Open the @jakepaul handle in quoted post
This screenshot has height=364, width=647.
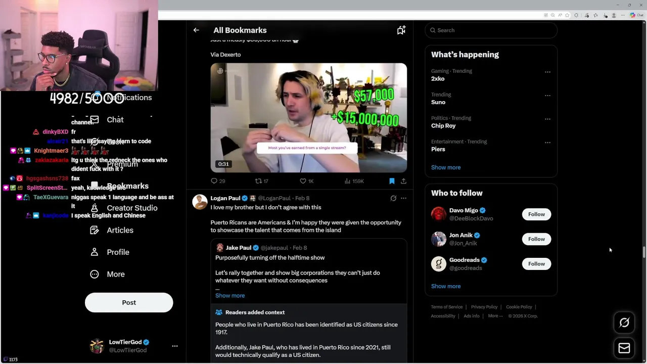[274, 248]
